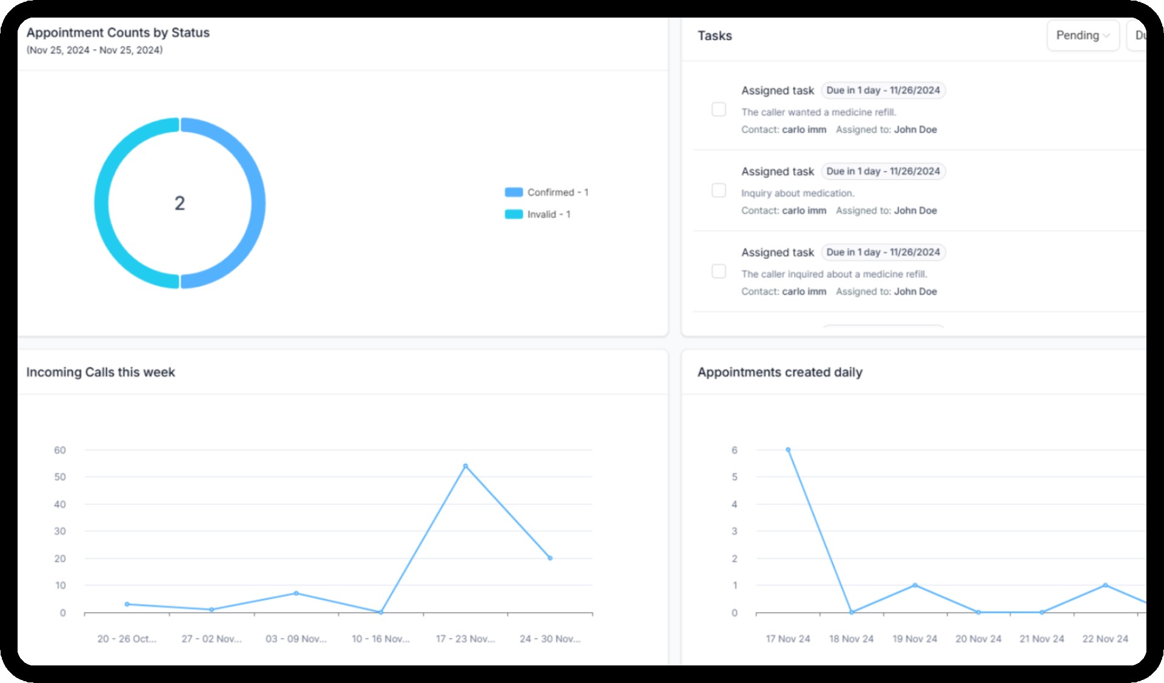Screen dimensions: 1164x683
Task: Click the Invalid cyan donut segment
Action: coord(102,203)
